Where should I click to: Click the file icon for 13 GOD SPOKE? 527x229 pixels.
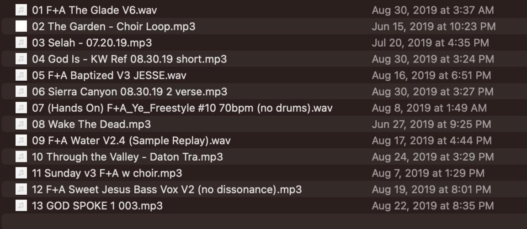tap(21, 206)
